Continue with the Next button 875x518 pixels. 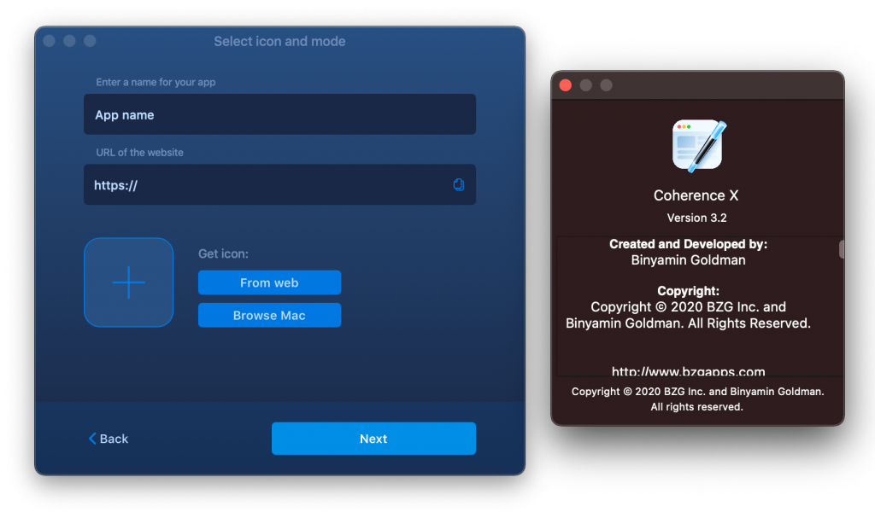pyautogui.click(x=373, y=439)
